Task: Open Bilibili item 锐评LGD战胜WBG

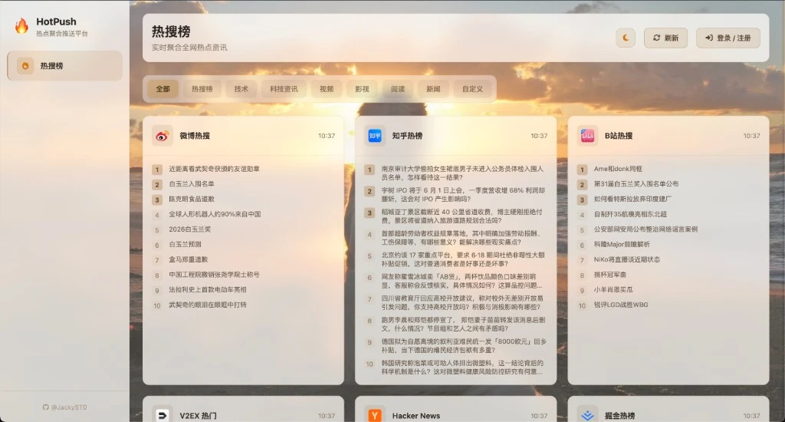Action: click(x=621, y=305)
